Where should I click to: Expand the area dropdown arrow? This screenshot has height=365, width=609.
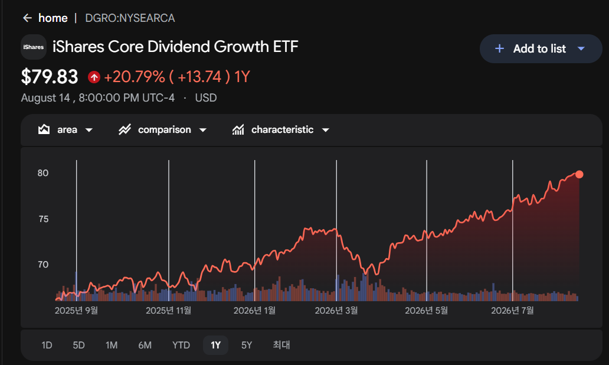(x=89, y=130)
